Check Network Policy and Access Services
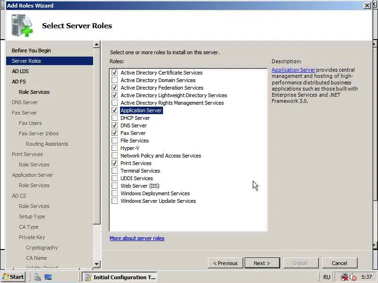Viewport: 378px width, 283px height. pos(114,156)
